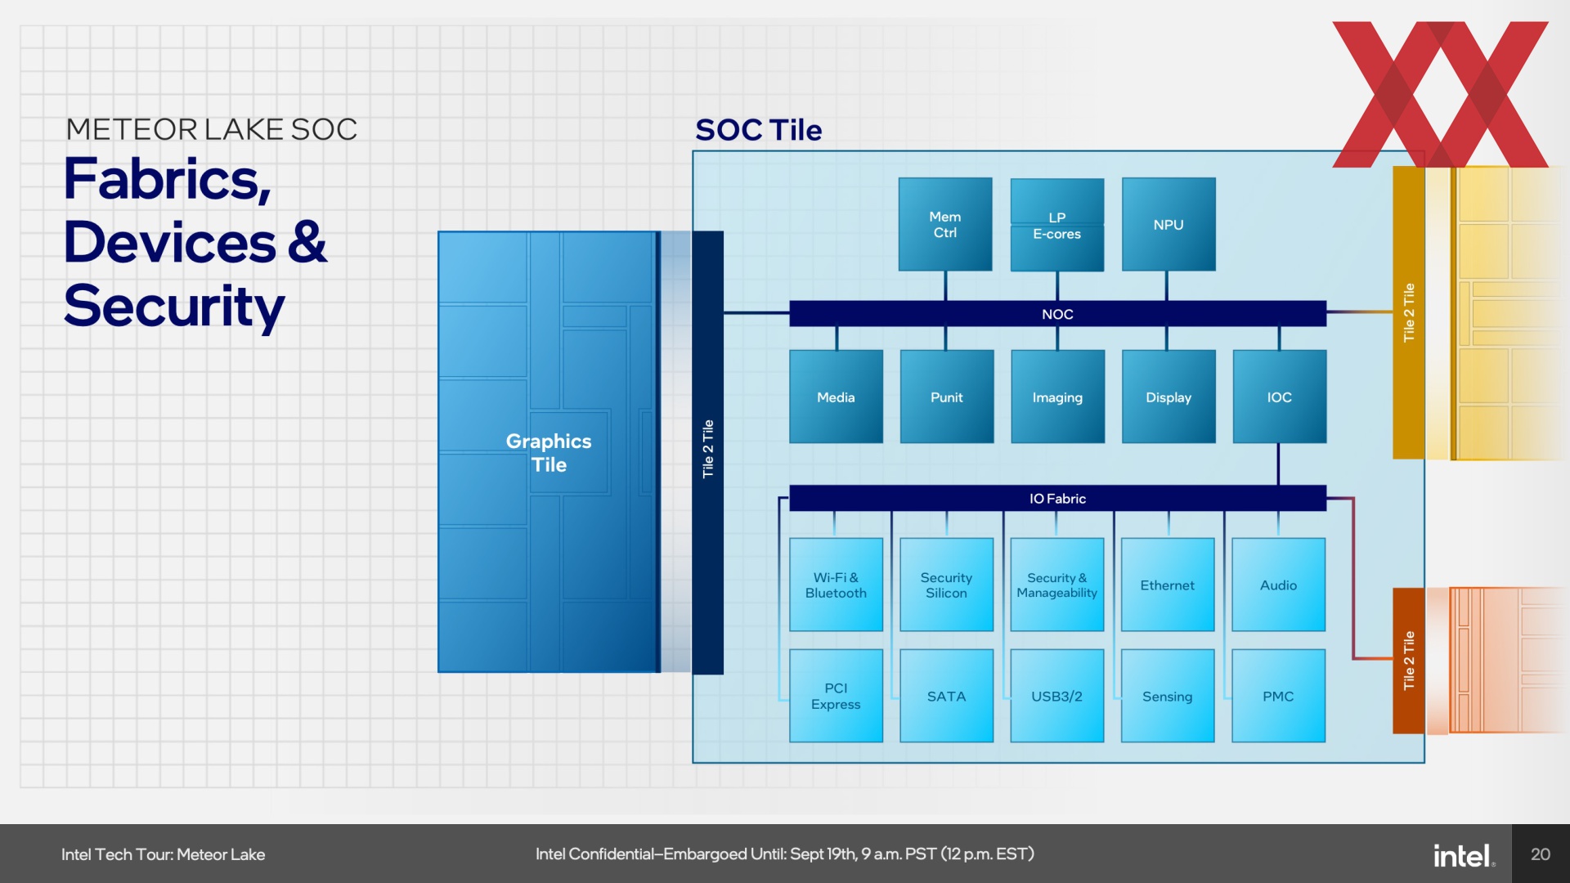Screen dimensions: 1570x883
Task: Click the USB3/2 block
Action: pyautogui.click(x=1057, y=696)
